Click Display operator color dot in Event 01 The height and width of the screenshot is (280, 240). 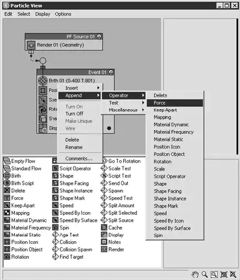click(x=109, y=128)
